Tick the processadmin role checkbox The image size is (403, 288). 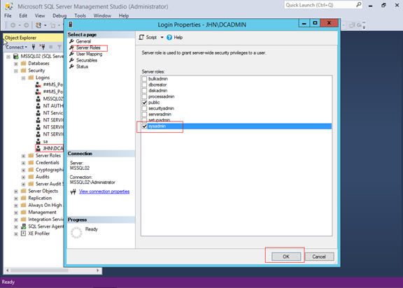144,96
